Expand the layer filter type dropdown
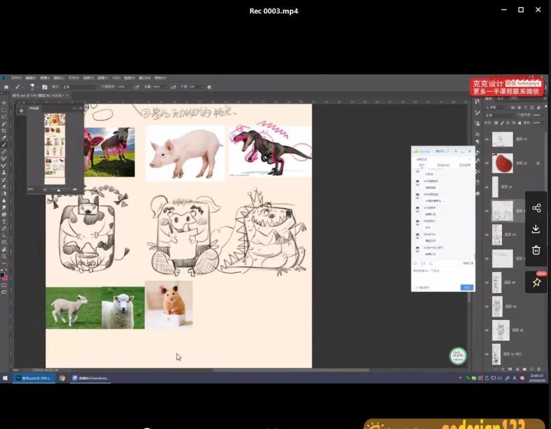The image size is (551, 429). tap(497, 107)
